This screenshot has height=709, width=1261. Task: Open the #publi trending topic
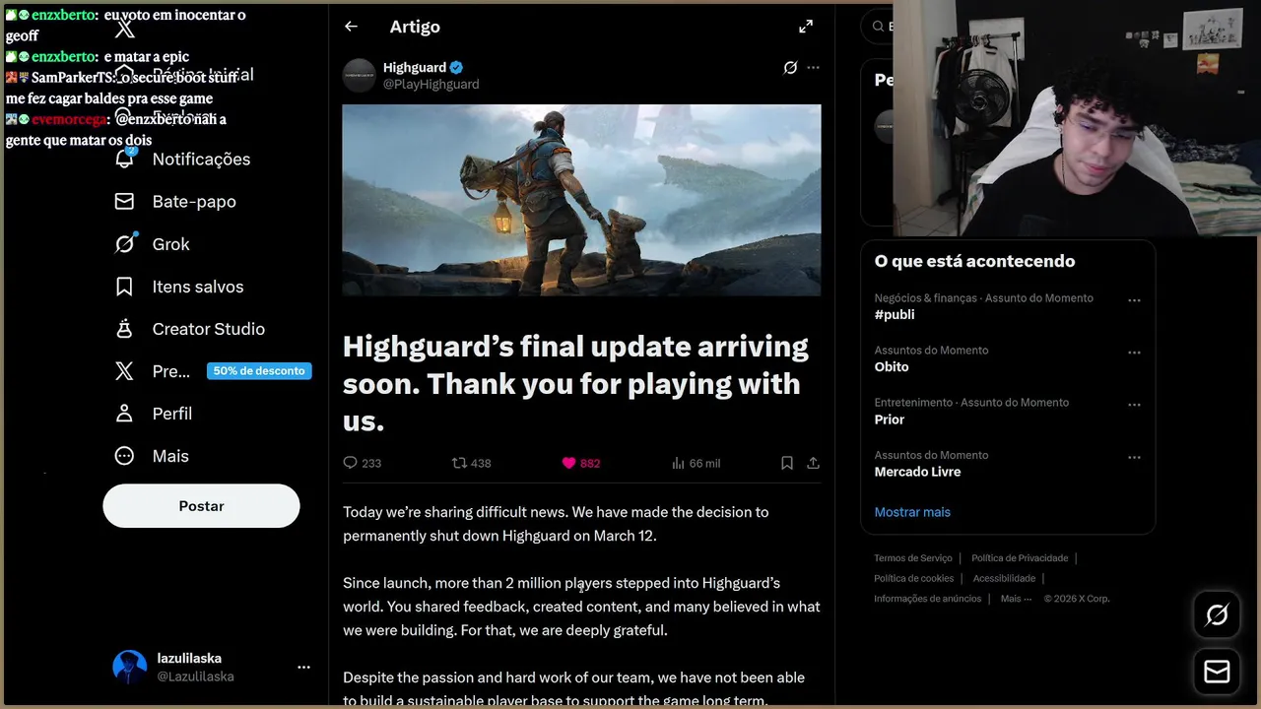coord(895,315)
